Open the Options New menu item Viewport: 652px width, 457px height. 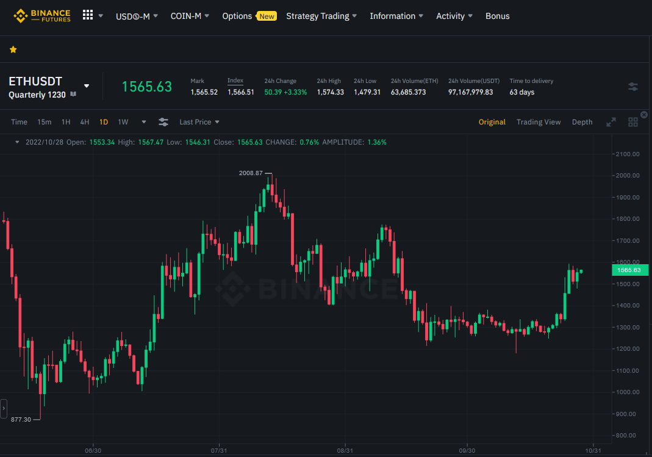pos(249,16)
